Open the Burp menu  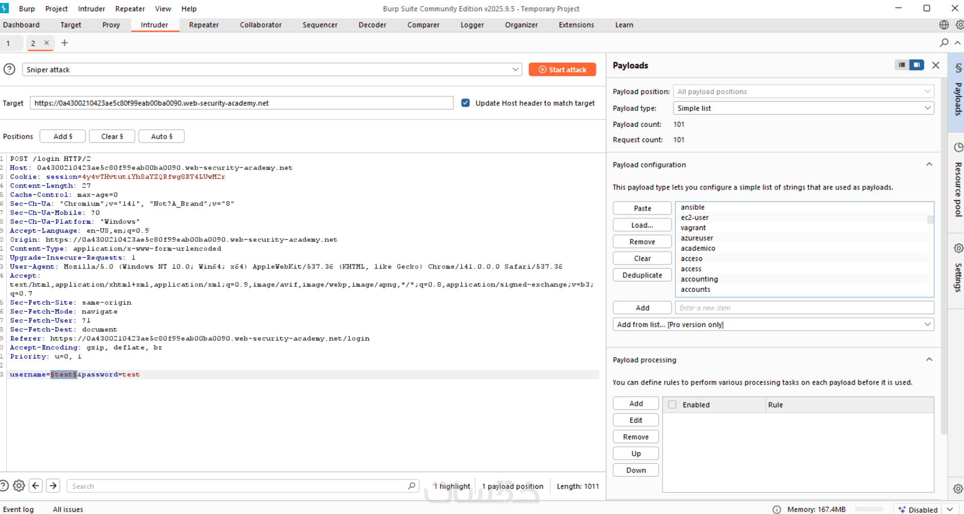pyautogui.click(x=27, y=9)
